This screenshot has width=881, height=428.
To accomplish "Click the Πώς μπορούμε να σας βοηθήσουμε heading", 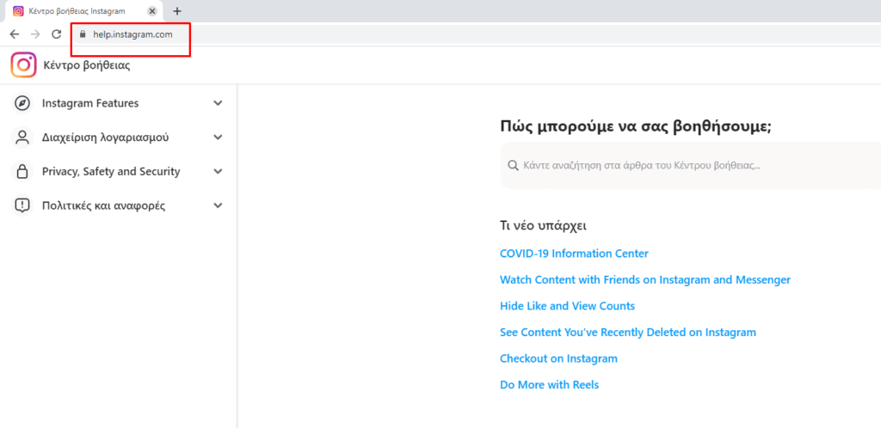I will point(636,126).
